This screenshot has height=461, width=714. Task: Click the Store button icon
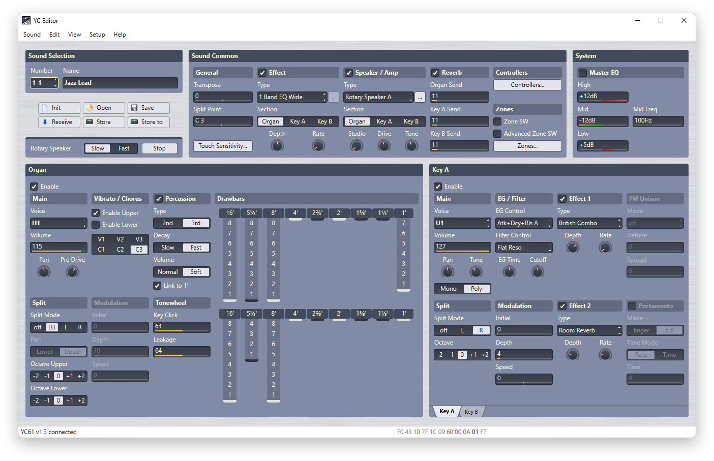click(x=90, y=122)
